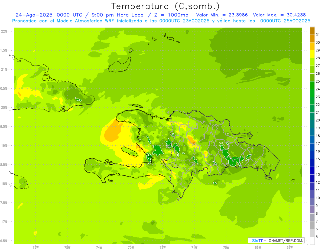The height and width of the screenshot is (251, 325).
Task: Click the '22N' latitude axis label
Action: click(x=4, y=31)
